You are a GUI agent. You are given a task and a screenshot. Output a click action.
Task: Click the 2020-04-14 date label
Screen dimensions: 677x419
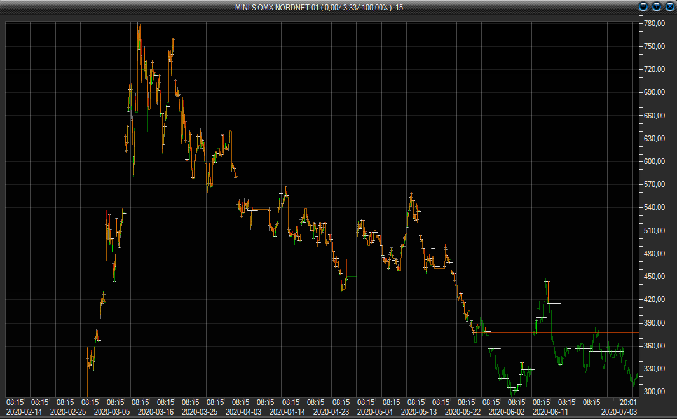(288, 412)
